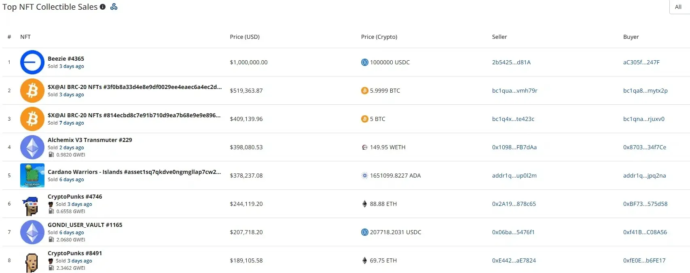Select the All filter tab
Viewport: 690px width, 273px height.
[x=678, y=7]
